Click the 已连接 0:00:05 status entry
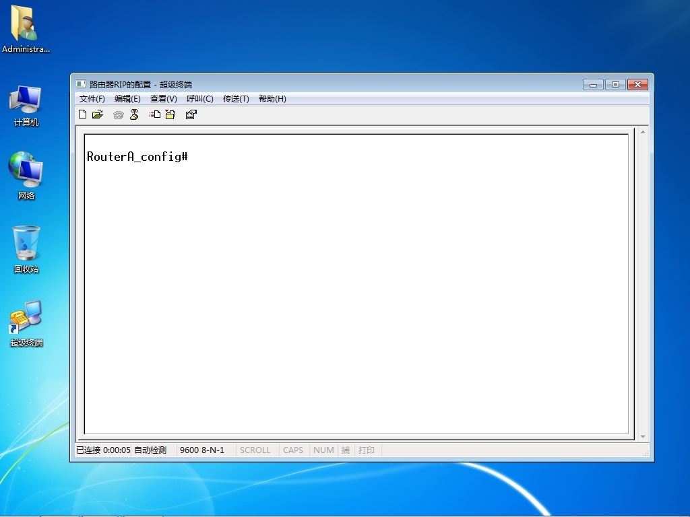The width and height of the screenshot is (690, 517). point(103,450)
